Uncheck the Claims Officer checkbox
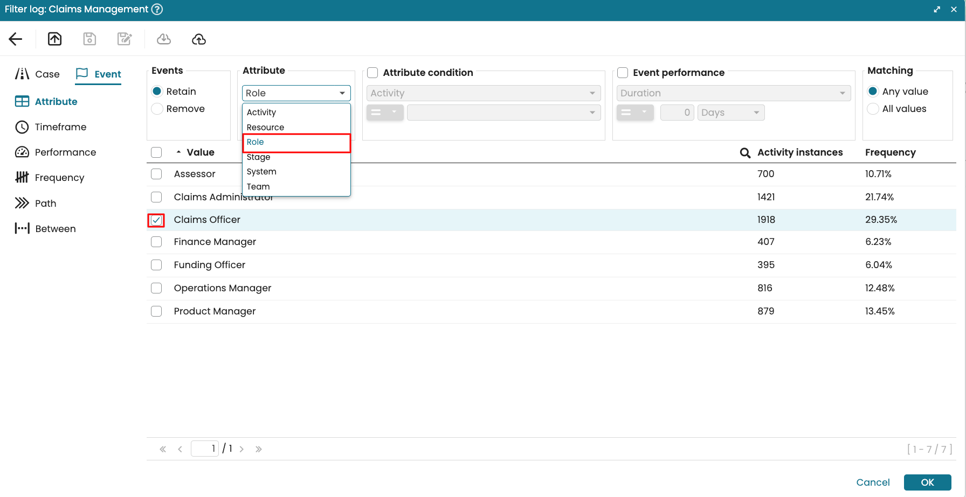The image size is (966, 497). 156,220
